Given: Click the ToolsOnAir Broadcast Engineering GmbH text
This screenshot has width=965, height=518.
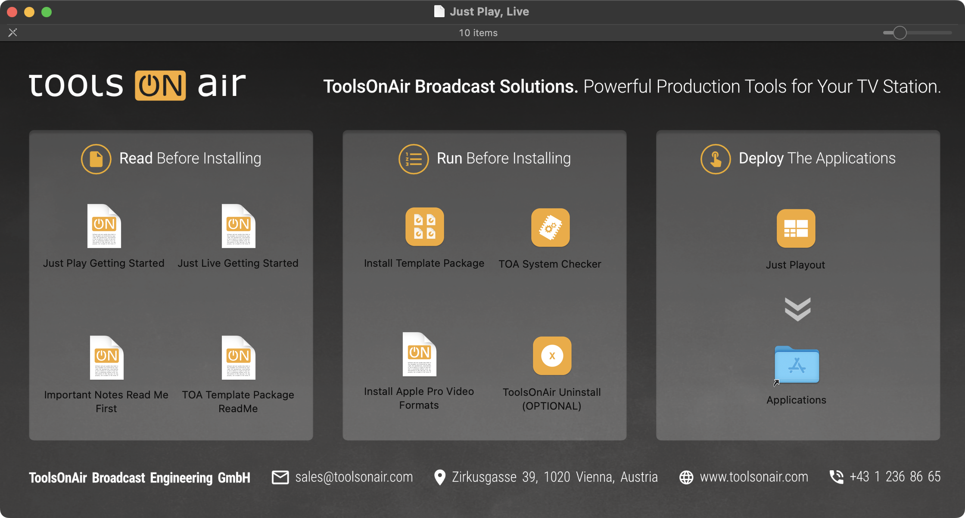Looking at the screenshot, I should [x=140, y=478].
